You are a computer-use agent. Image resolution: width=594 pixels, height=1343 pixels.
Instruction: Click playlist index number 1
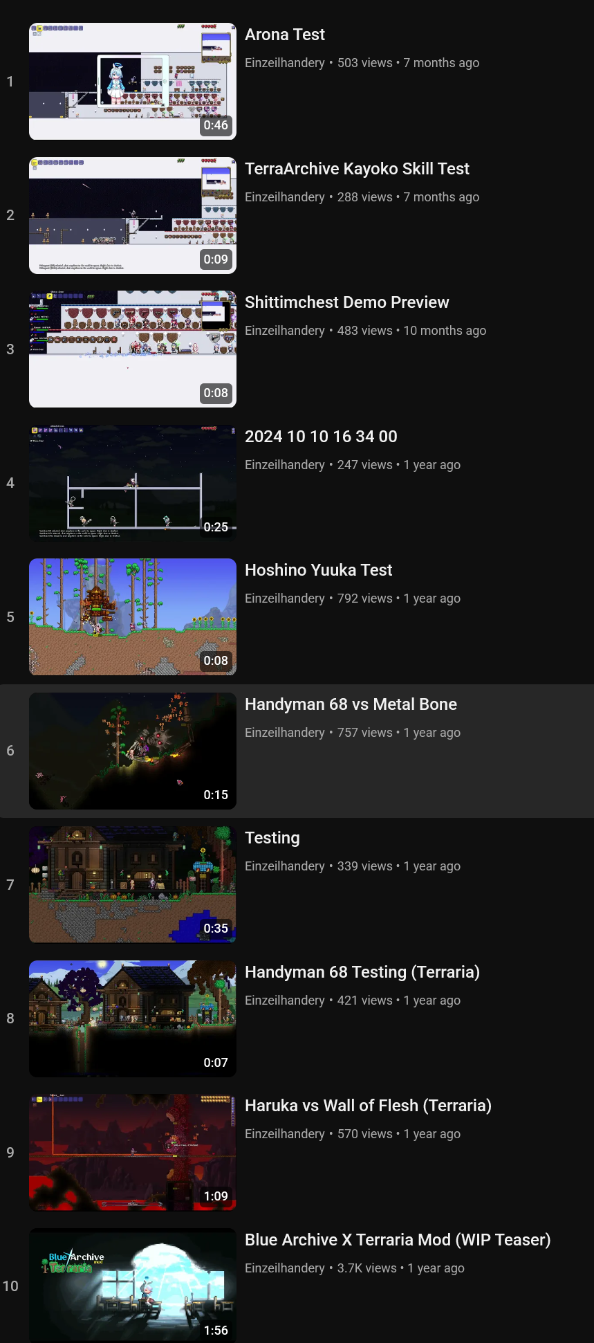pyautogui.click(x=10, y=82)
